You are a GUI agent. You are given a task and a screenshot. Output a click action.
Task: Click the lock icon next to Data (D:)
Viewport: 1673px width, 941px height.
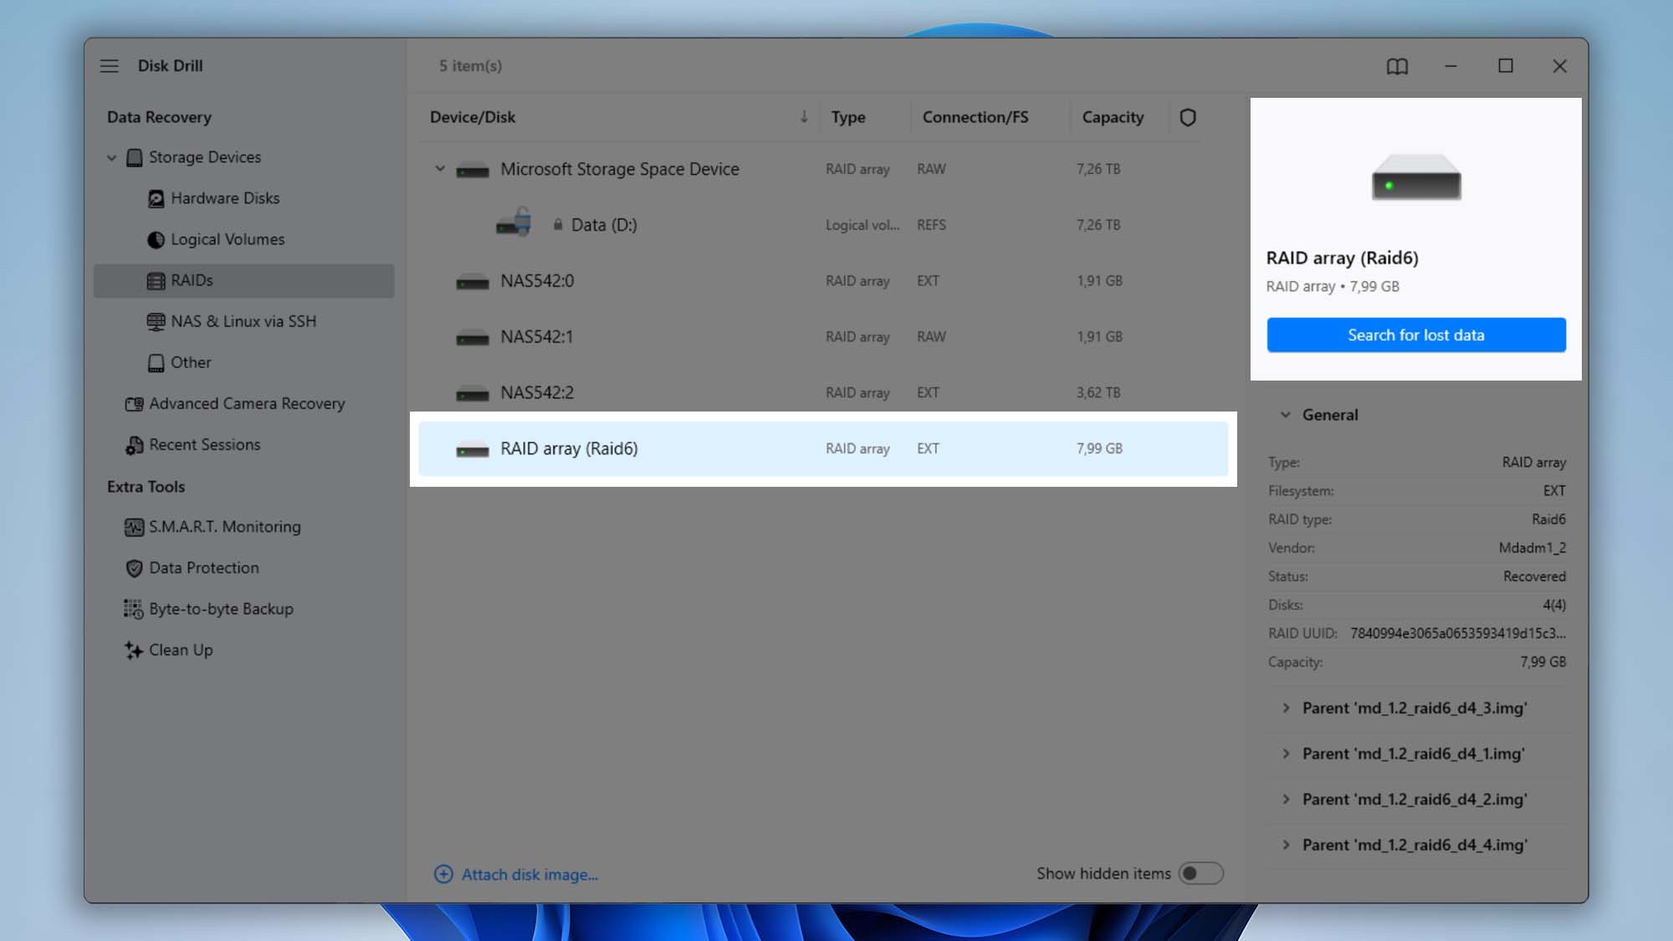pyautogui.click(x=558, y=224)
